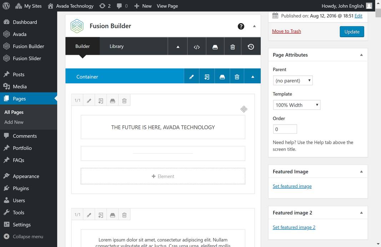Viewport: 381px width, 247px height.
Task: Open Users in sidebar
Action: (29, 200)
